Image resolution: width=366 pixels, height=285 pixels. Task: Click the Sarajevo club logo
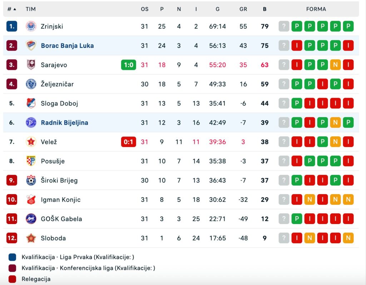coord(31,65)
